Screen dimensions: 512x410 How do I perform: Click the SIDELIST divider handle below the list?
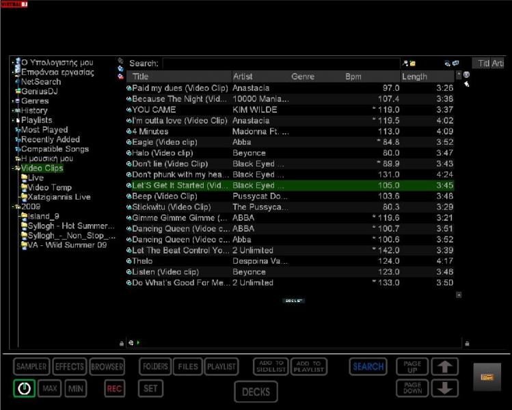click(x=293, y=301)
